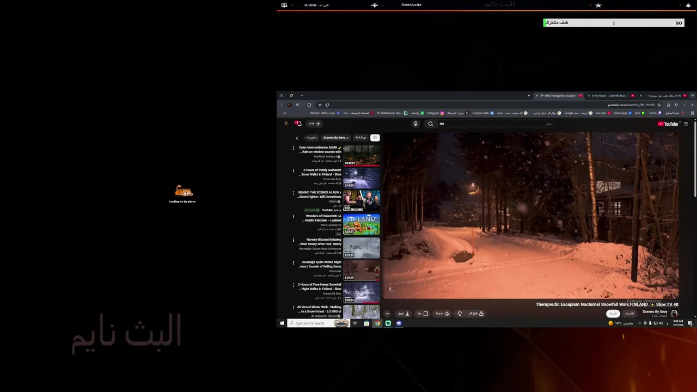Select the white 'All' filter chip
The width and height of the screenshot is (697, 392).
(x=375, y=138)
